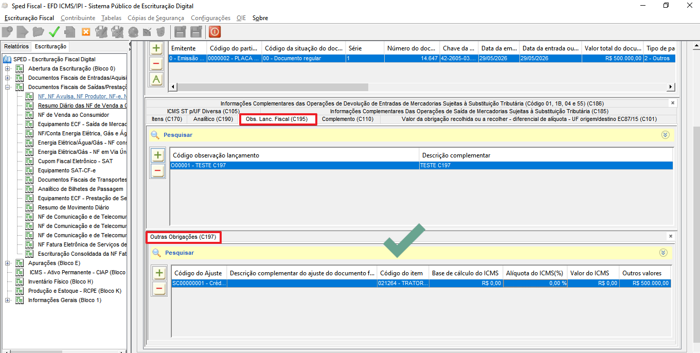Click the red power exit toolbar icon
The height and width of the screenshot is (353, 700).
[214, 32]
